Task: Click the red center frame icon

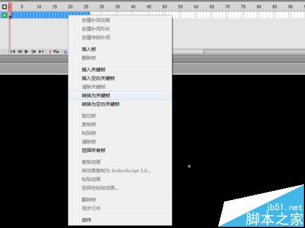Action: [50, 52]
